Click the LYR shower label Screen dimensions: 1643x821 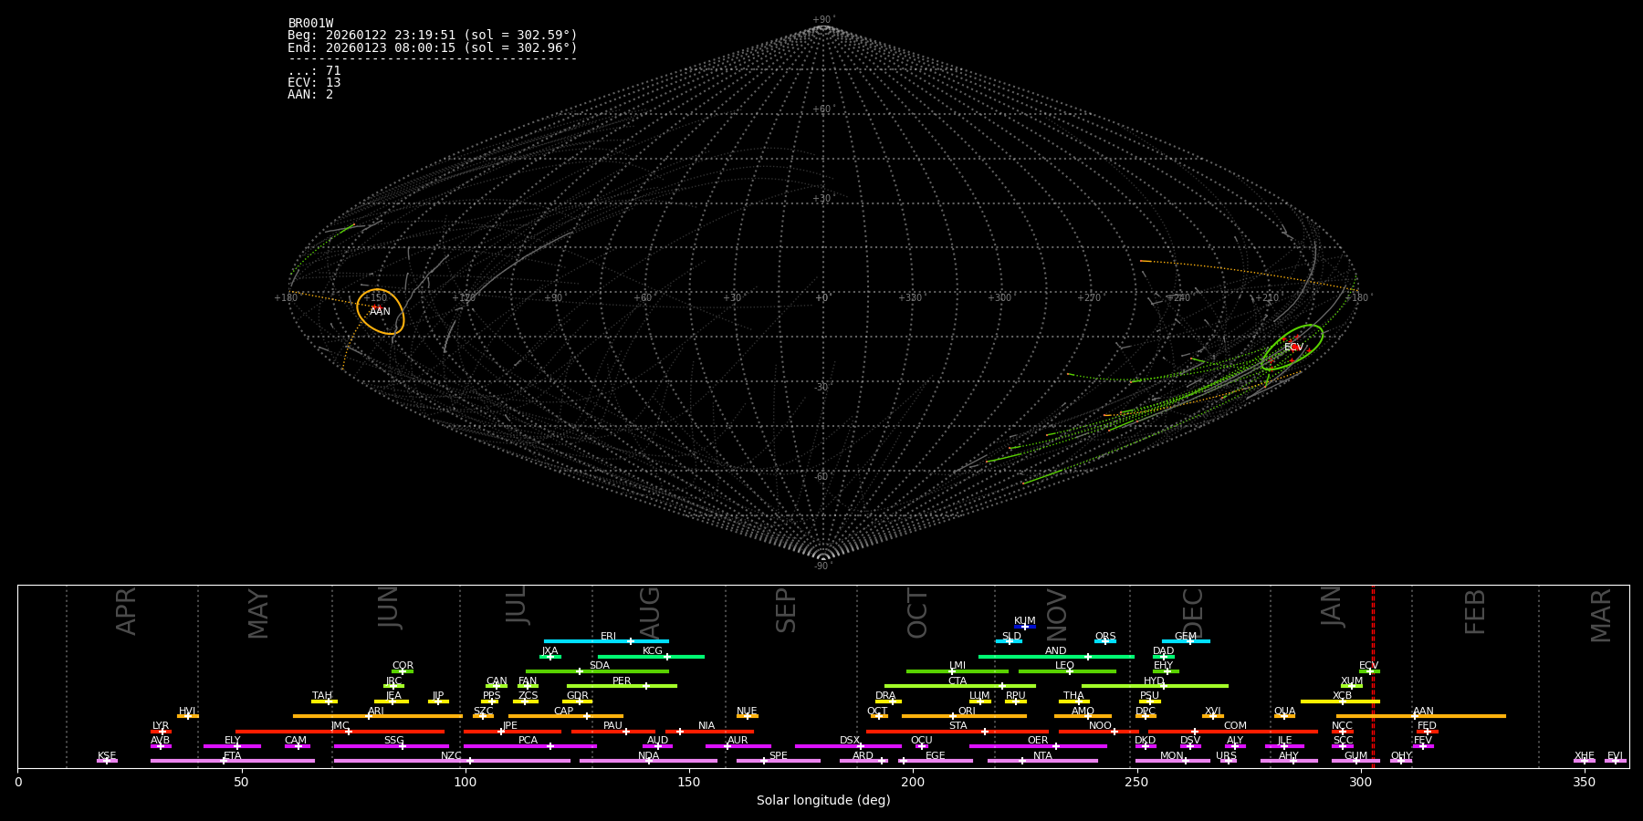pyautogui.click(x=161, y=726)
